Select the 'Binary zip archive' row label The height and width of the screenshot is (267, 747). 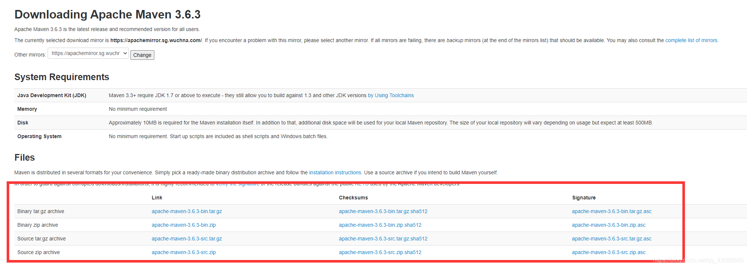click(38, 225)
